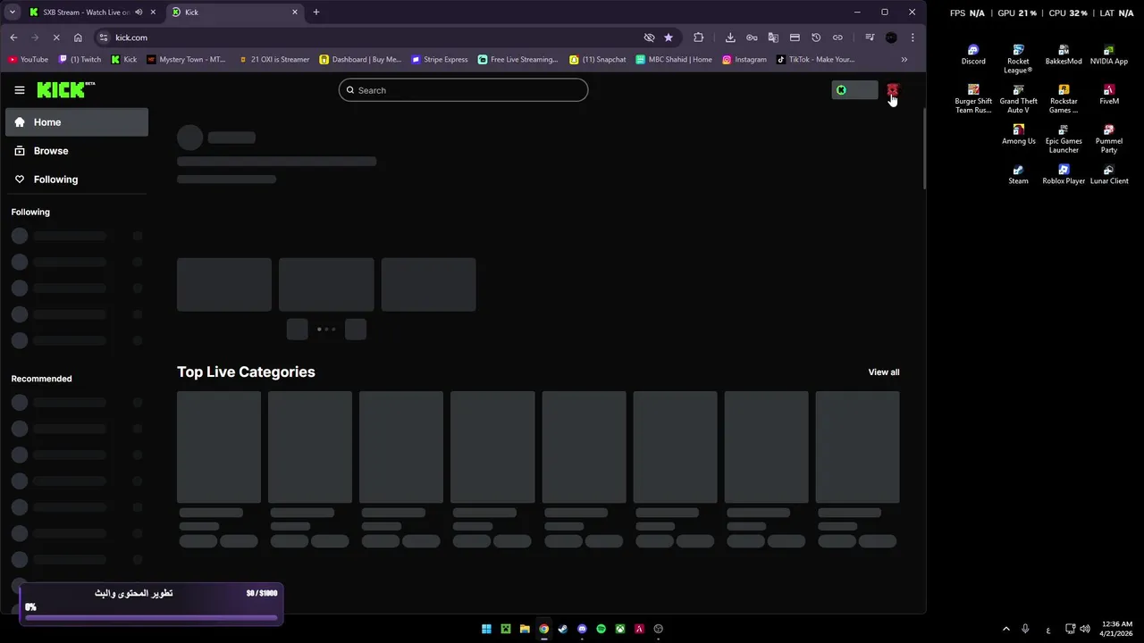Open the Following sidebar item

tap(77, 180)
